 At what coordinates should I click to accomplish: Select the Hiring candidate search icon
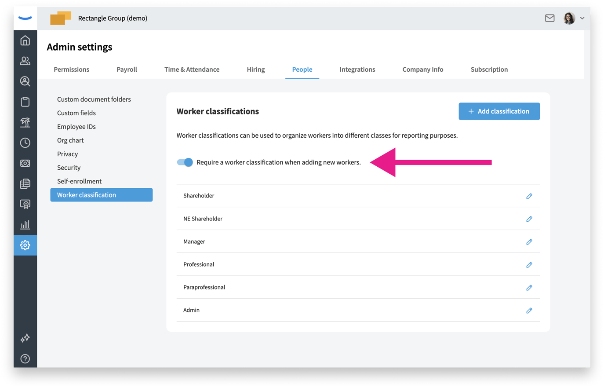[x=25, y=81]
